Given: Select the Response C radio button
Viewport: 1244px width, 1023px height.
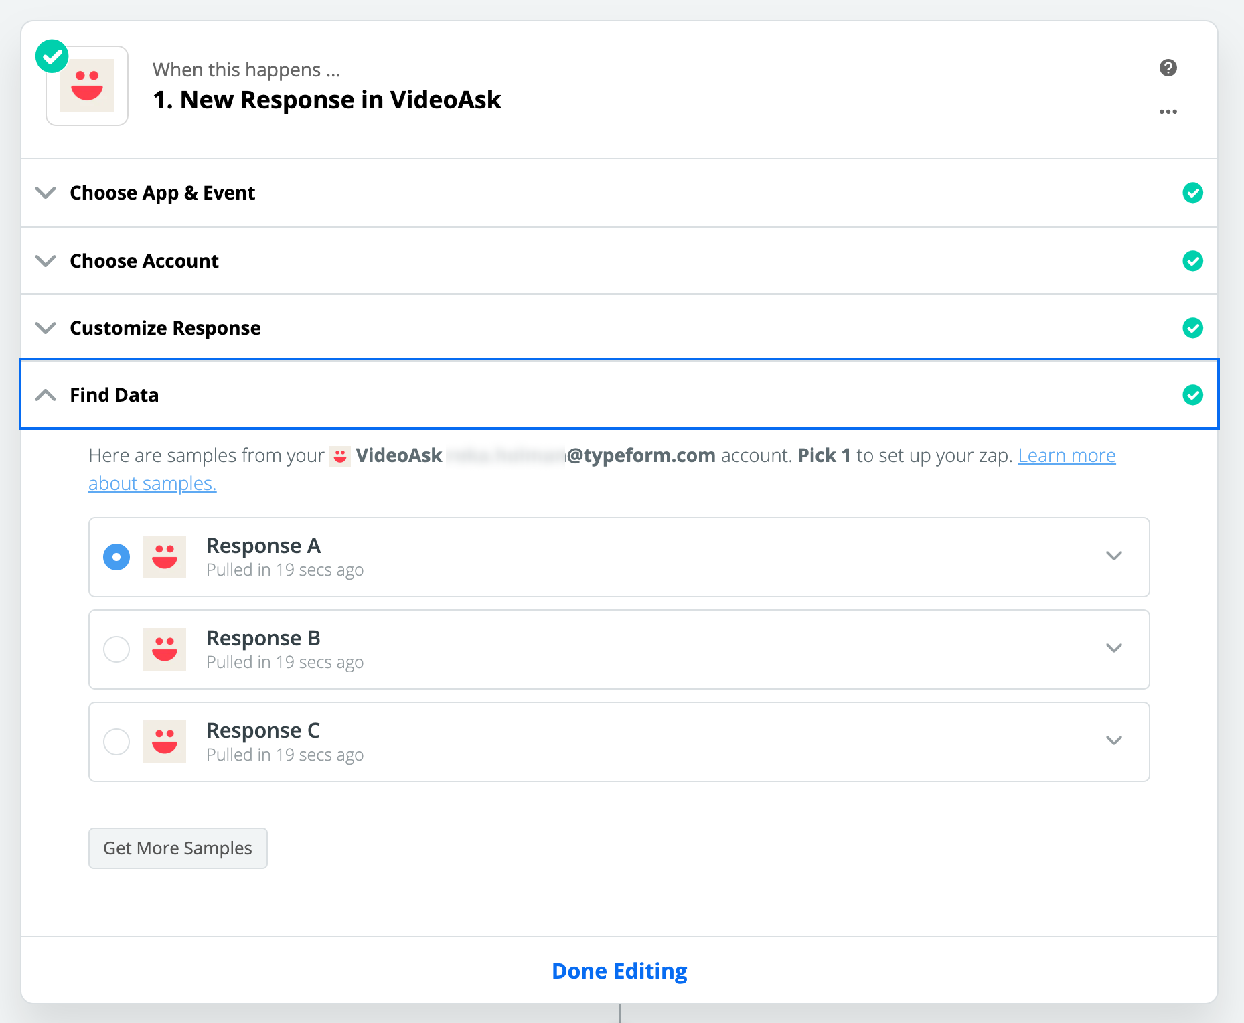Looking at the screenshot, I should [x=116, y=742].
